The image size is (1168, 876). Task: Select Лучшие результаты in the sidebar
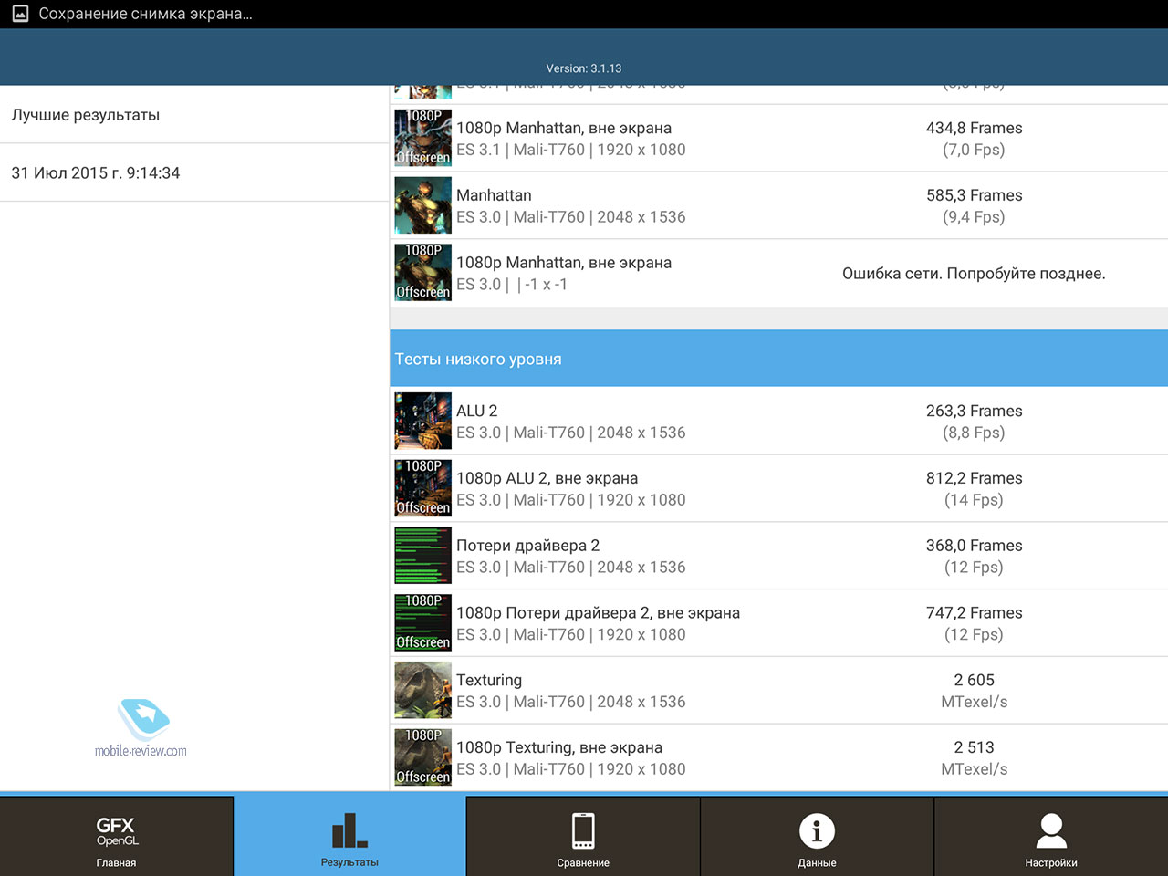click(x=194, y=115)
